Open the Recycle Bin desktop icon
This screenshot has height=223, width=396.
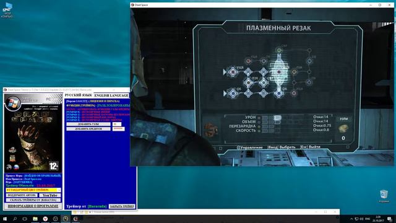(x=384, y=196)
